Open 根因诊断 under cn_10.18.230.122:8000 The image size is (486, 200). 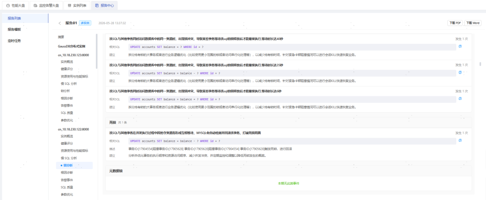67,173
